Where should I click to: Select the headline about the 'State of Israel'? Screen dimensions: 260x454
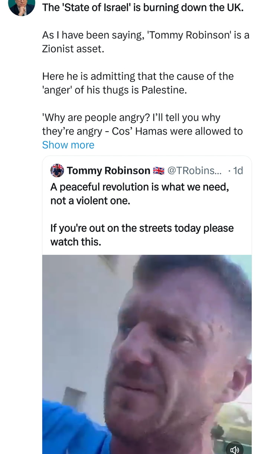tap(143, 7)
